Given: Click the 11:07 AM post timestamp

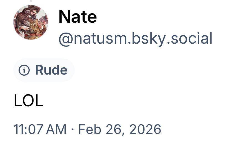Looking at the screenshot, I should tap(40, 129).
